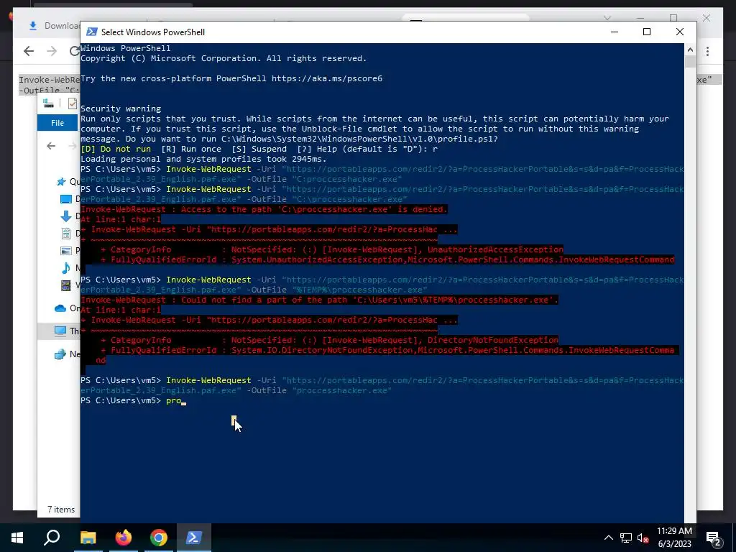
Task: Click the 'Copyright (C) Microsoft Corporation' line
Action: [x=224, y=58]
